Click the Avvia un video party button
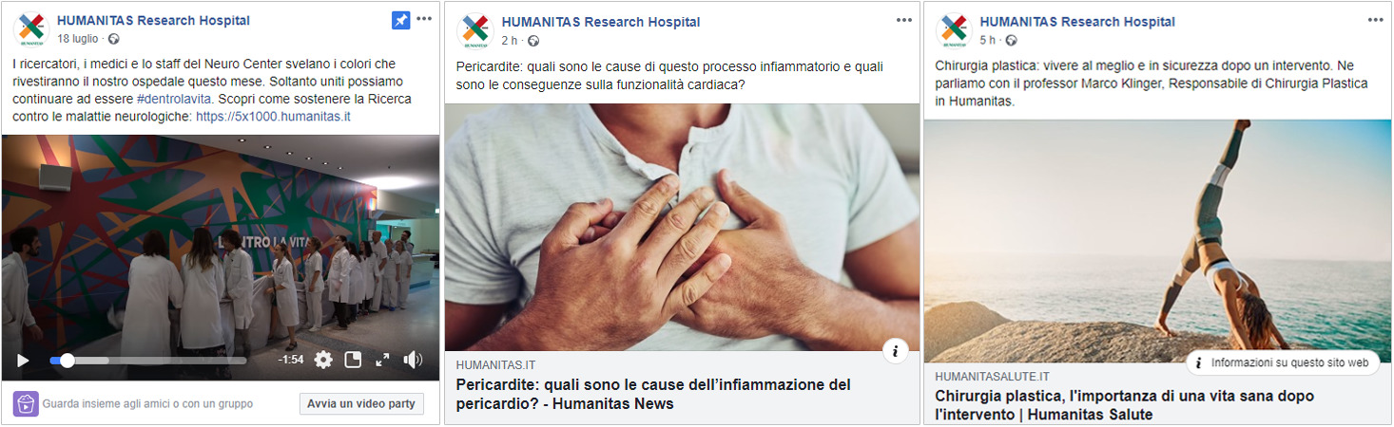1394x427 pixels. pyautogui.click(x=361, y=403)
